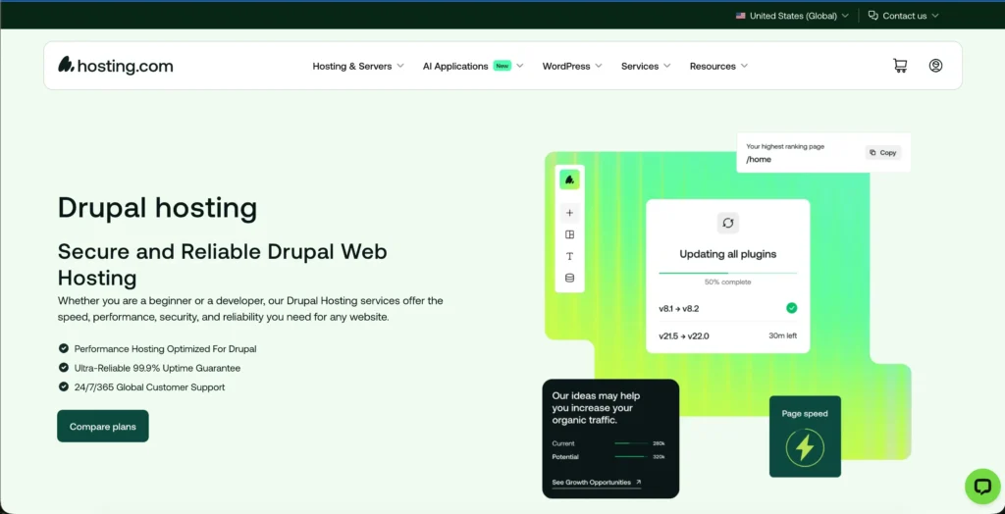Screen dimensions: 1005x514
Task: Click the database icon in illustration sidebar
Action: tap(570, 279)
